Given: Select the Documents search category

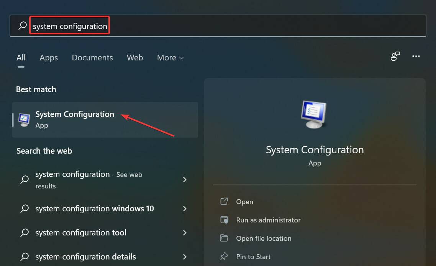Looking at the screenshot, I should [x=92, y=58].
